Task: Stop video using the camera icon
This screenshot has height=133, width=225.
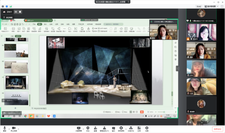Action: click(x=14, y=129)
